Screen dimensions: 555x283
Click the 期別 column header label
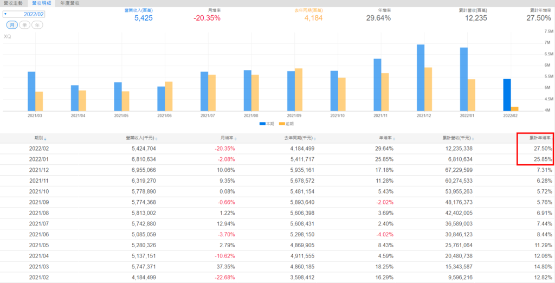(38, 138)
